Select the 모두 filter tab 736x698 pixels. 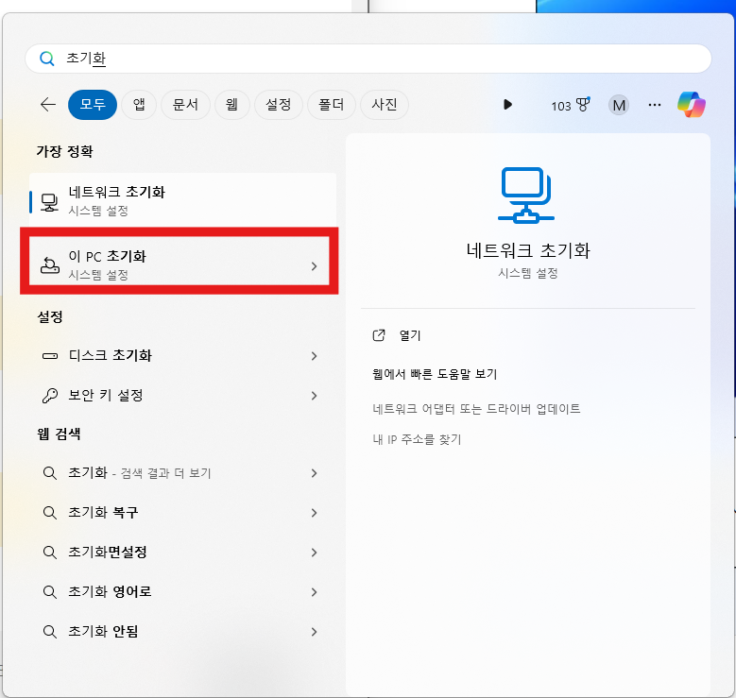pos(93,104)
